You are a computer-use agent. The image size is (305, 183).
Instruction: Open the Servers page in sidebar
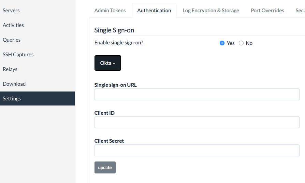(x=11, y=11)
